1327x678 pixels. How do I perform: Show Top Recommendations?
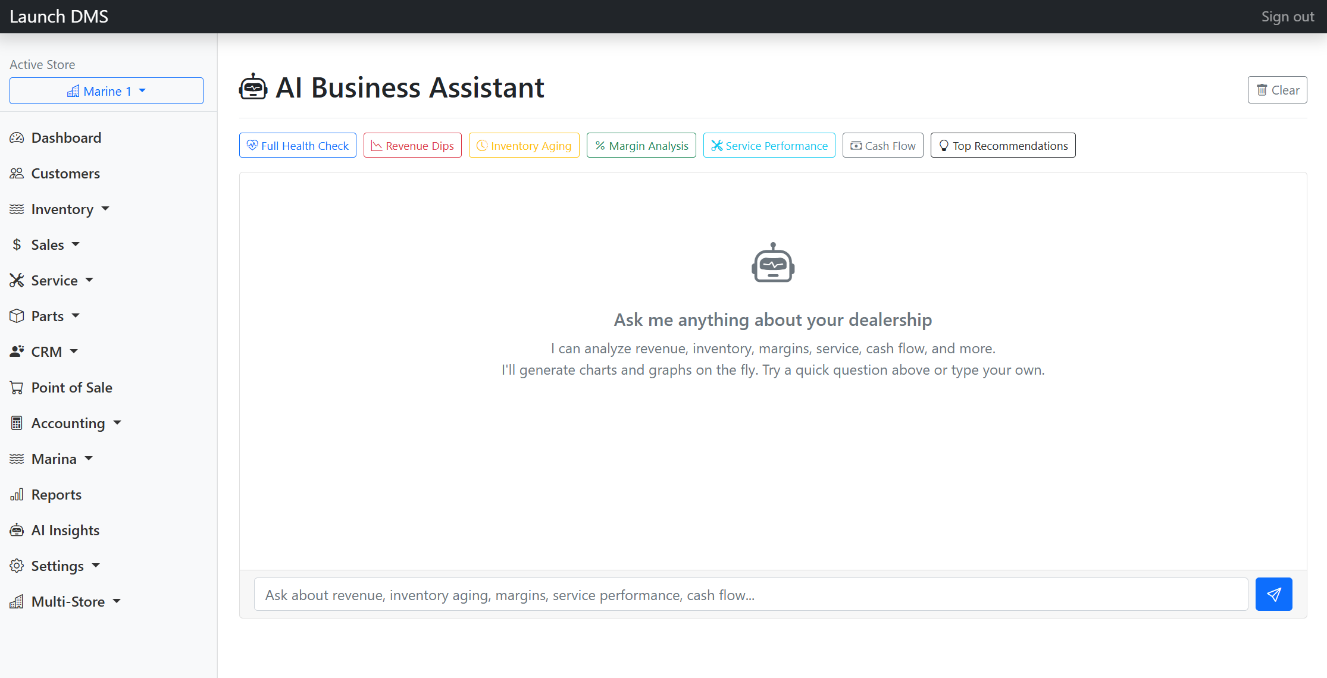point(1003,146)
